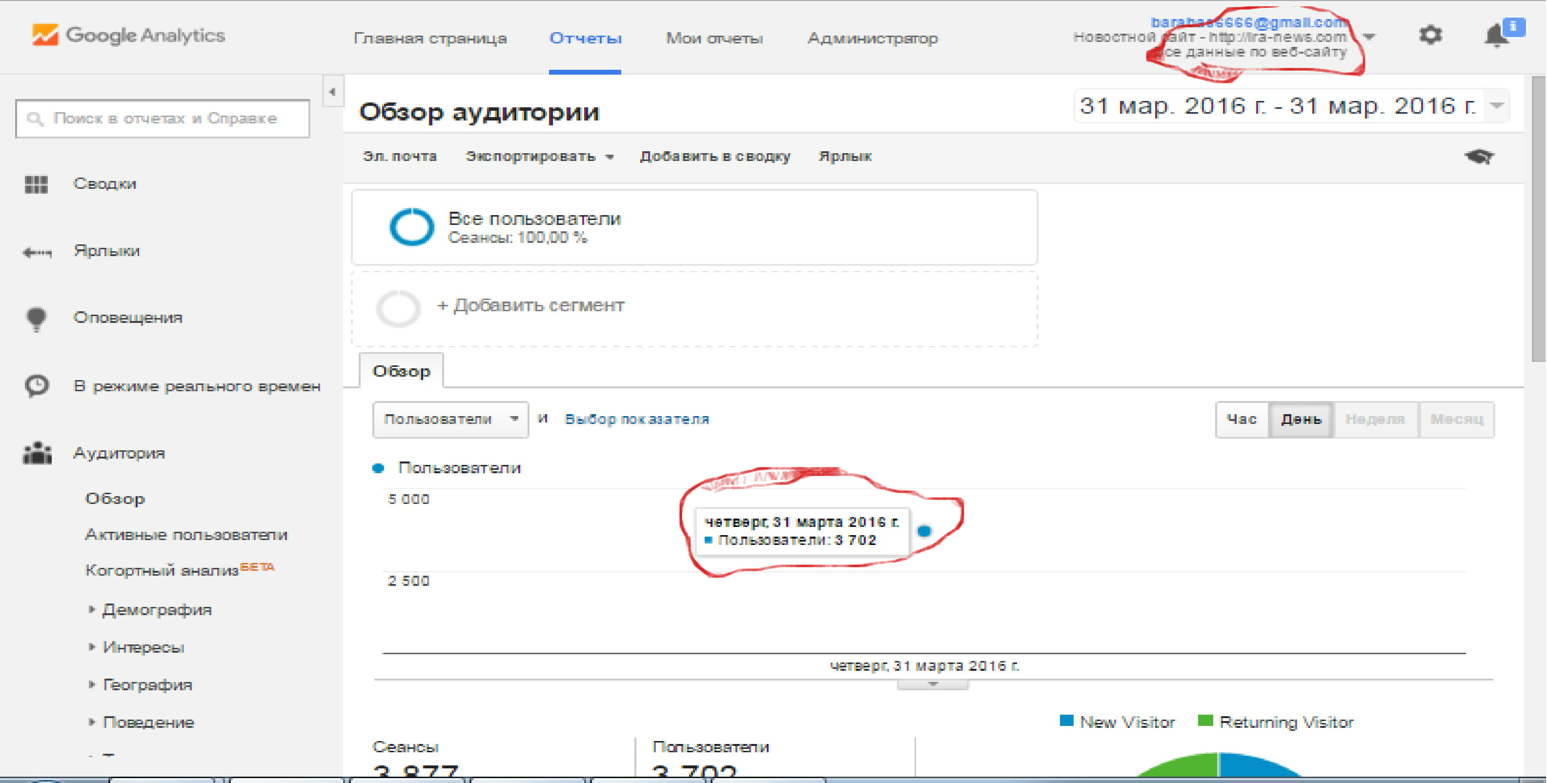The image size is (1547, 783).
Task: Click the Сводки grid icon
Action: 36,184
